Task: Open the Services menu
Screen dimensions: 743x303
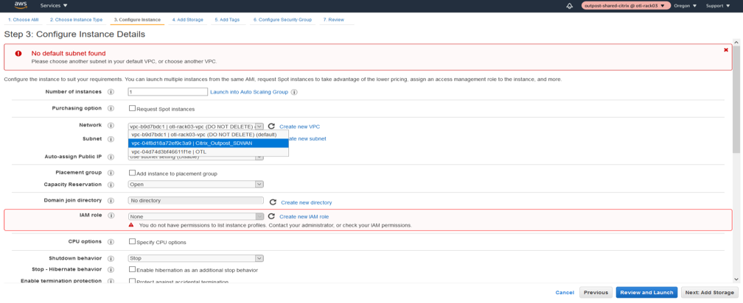Action: pos(54,6)
